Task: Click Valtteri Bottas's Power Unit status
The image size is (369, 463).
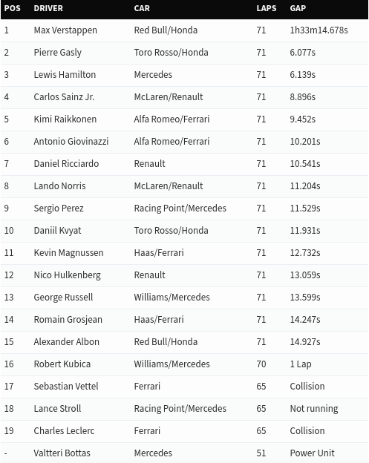Action: (x=312, y=453)
